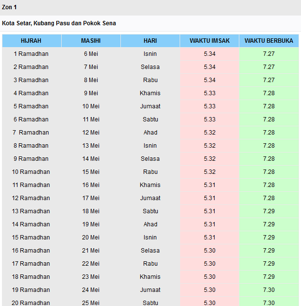Click the WAKTU IMSAK column header
Viewport: 301px width, 306px height.
point(210,41)
